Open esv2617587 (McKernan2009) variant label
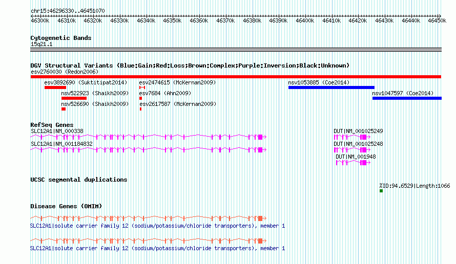The height and width of the screenshot is (264, 456). click(x=178, y=104)
